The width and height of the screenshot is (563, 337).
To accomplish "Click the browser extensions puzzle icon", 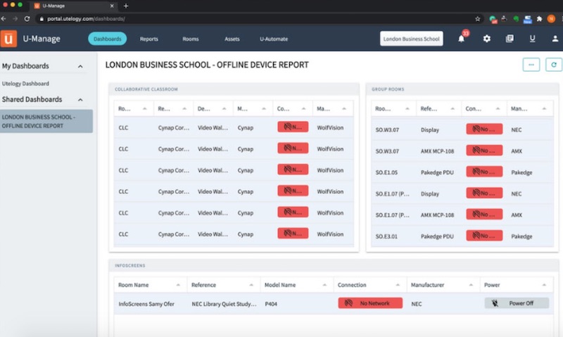I will (538, 18).
